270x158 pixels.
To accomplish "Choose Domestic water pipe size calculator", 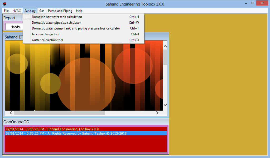I will point(84,23).
